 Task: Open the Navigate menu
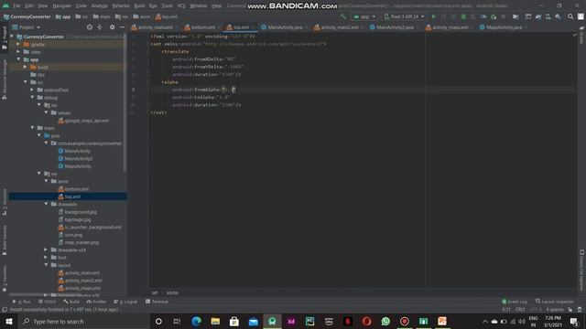tap(61, 5)
